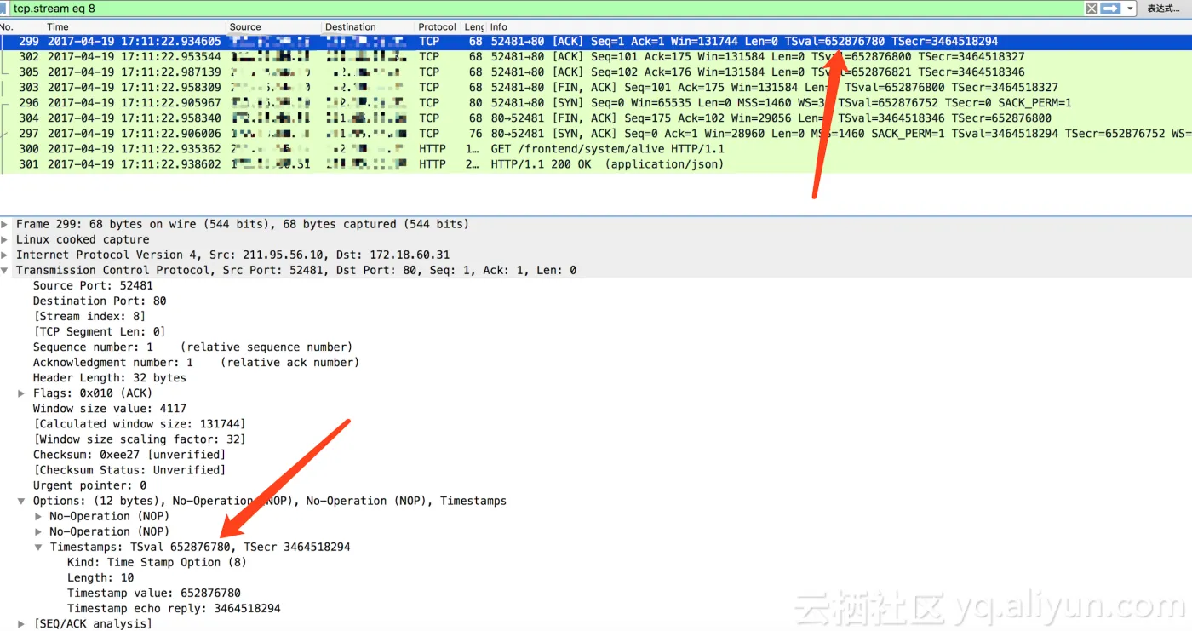Select packet 301 HTTP/1.1 200 OK
Image resolution: width=1192 pixels, height=631 pixels.
click(x=596, y=163)
